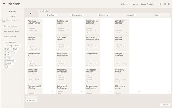This screenshot has width=173, height=108.
Task: Click the add tag button
Action: coord(8,46)
